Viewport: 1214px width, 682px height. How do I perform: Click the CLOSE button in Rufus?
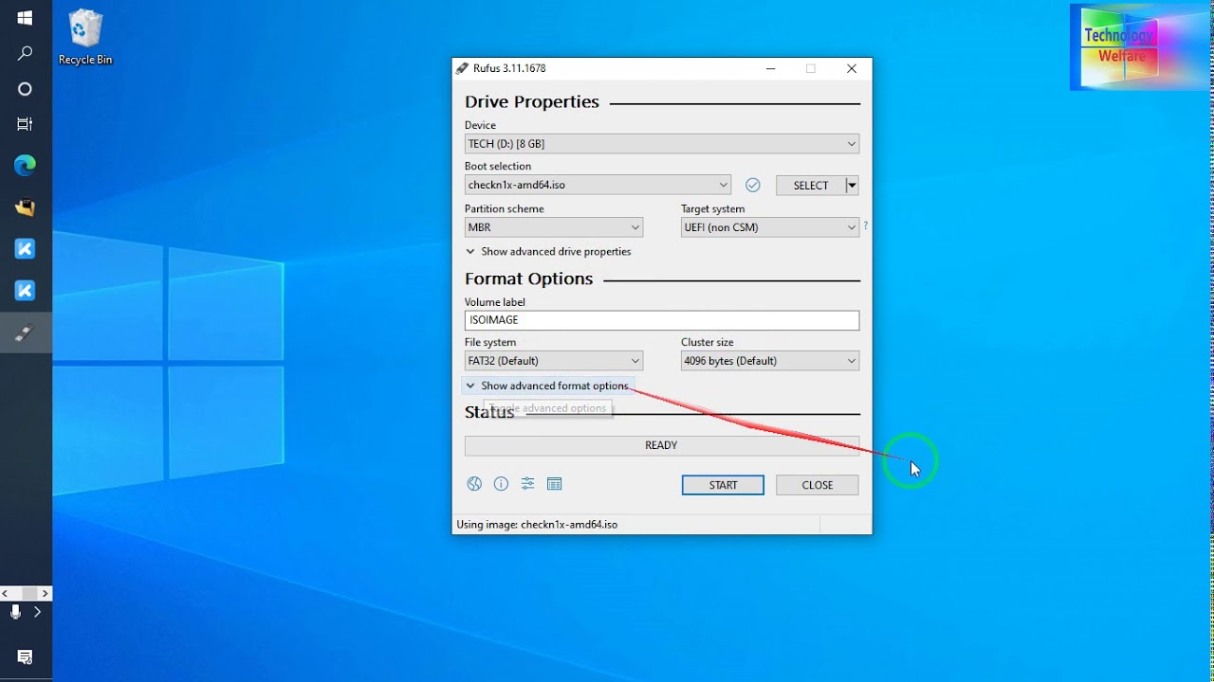point(818,485)
